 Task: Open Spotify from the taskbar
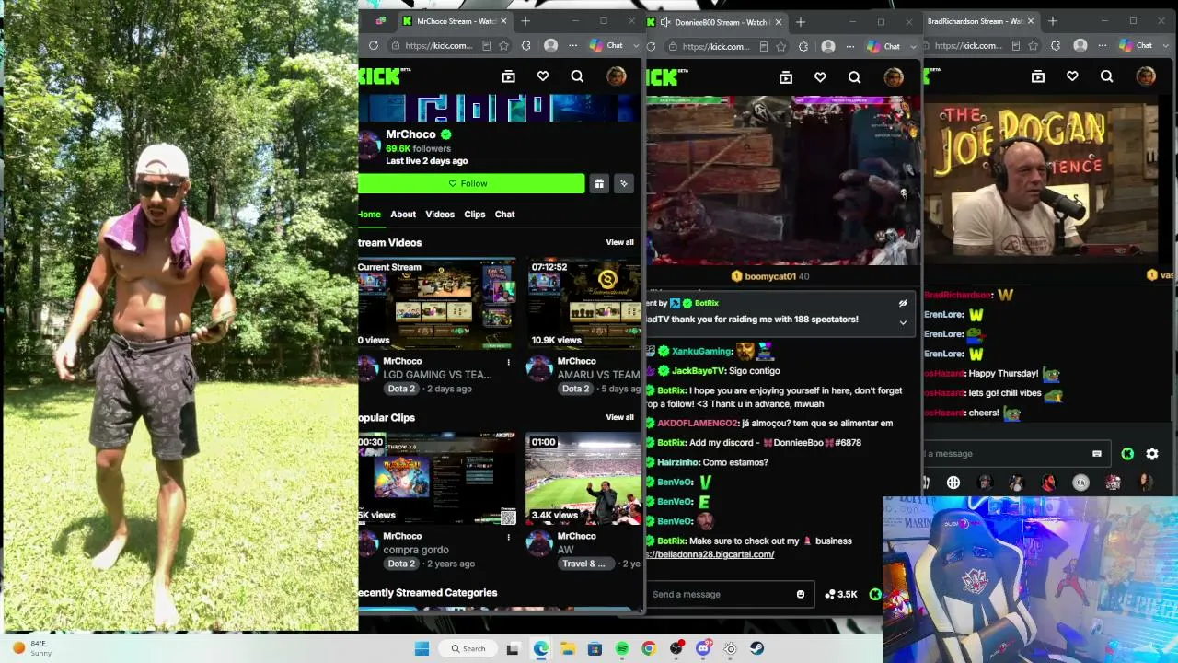tap(622, 648)
